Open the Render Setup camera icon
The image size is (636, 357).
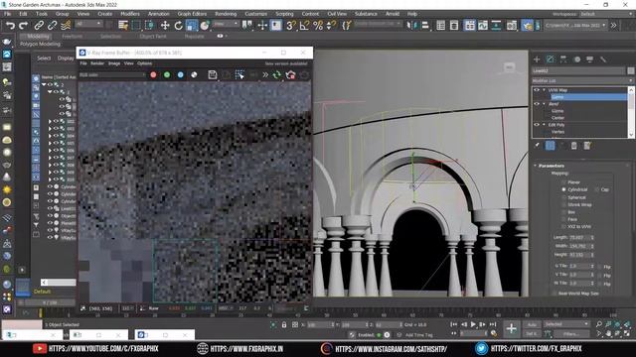click(x=512, y=26)
